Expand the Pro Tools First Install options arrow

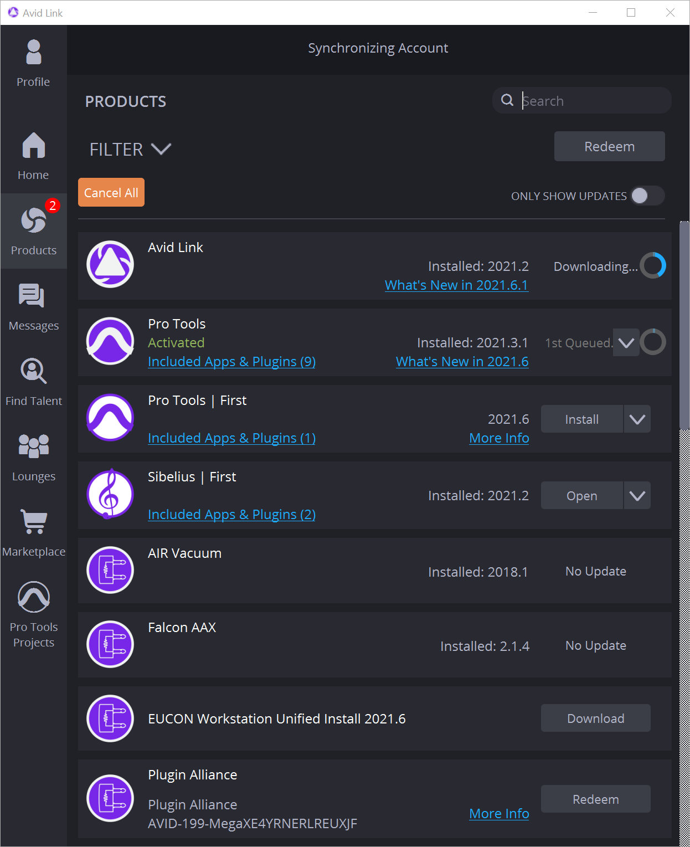pyautogui.click(x=637, y=419)
